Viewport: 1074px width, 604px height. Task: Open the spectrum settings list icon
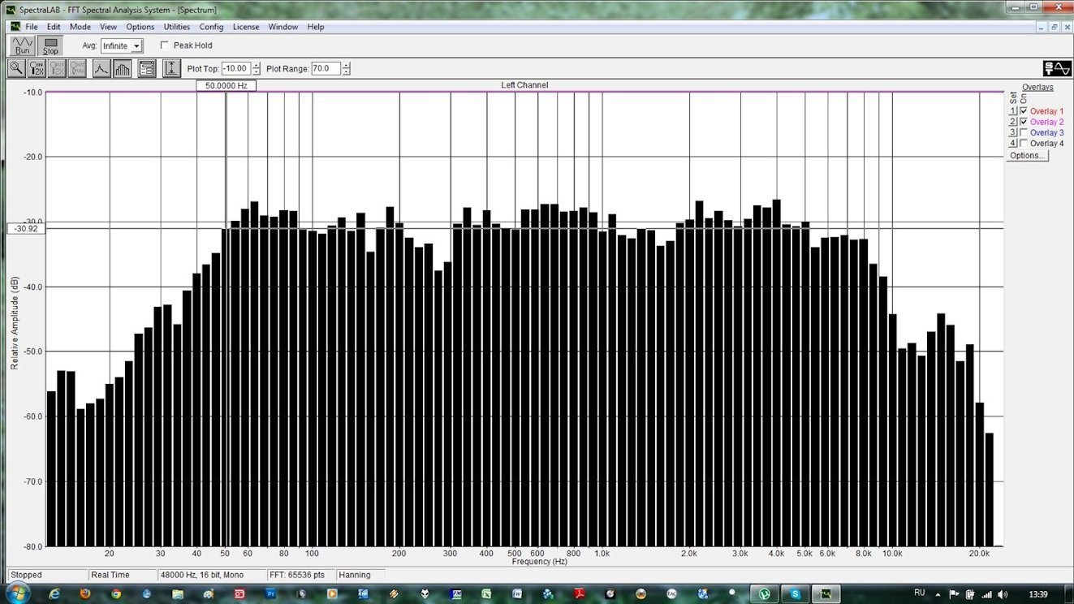click(147, 69)
